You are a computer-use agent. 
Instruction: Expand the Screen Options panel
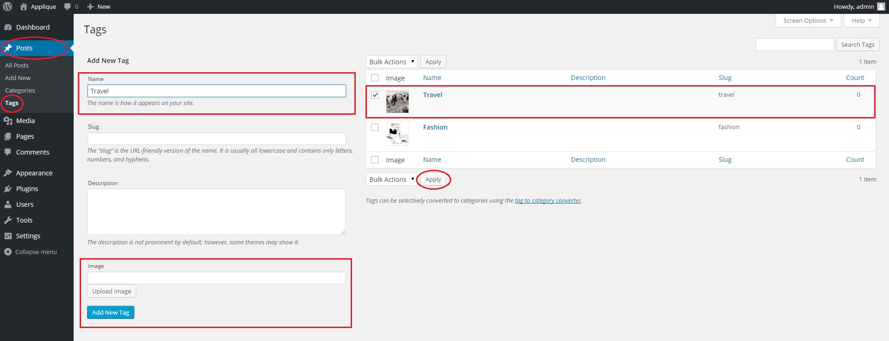pyautogui.click(x=808, y=21)
